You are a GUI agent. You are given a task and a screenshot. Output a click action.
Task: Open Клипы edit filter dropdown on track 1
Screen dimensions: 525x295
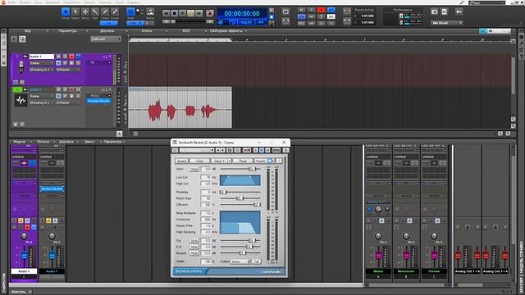point(42,63)
